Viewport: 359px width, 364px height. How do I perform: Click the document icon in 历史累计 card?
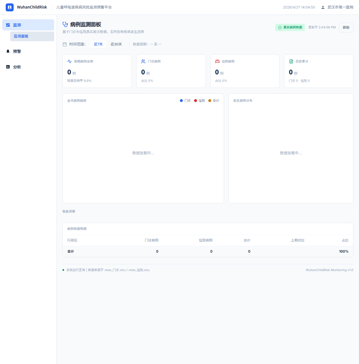291,61
